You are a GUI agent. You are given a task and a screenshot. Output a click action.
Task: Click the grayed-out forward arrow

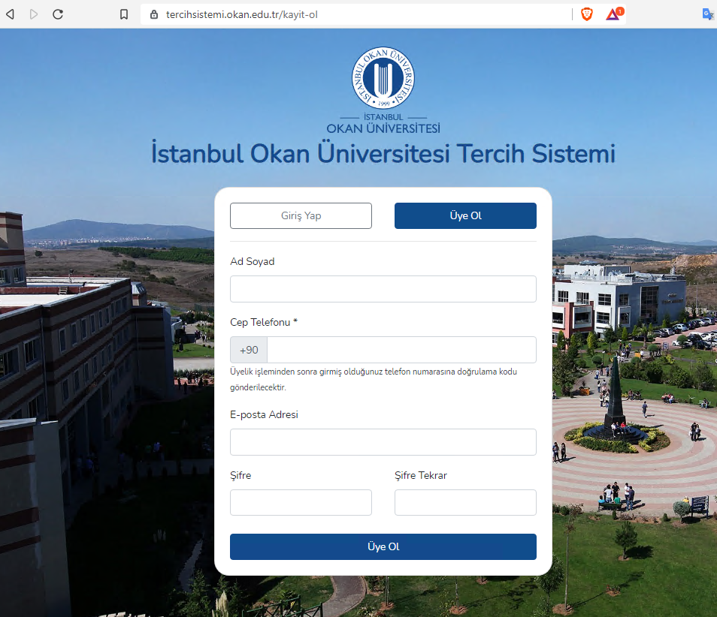tap(34, 14)
